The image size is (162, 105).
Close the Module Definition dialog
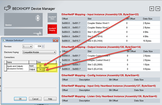point(56,40)
